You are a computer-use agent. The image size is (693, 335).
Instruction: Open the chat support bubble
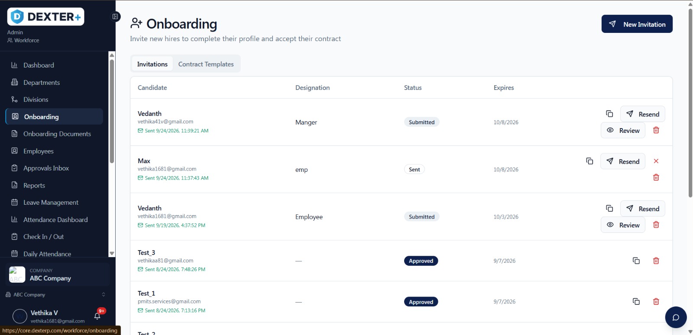[676, 317]
